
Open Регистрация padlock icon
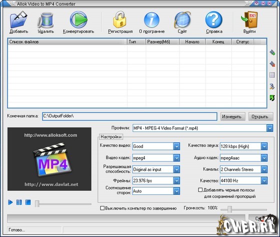pyautogui.click(x=120, y=19)
